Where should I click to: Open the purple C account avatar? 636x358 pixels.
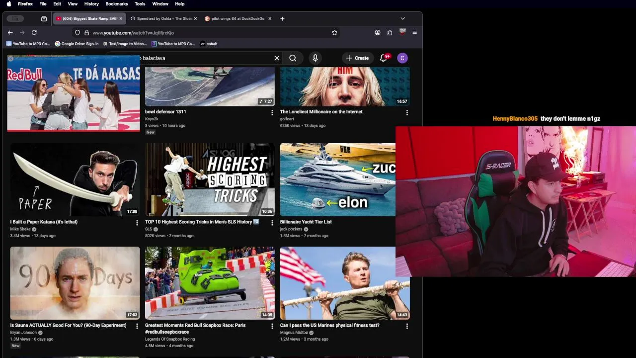coord(402,58)
